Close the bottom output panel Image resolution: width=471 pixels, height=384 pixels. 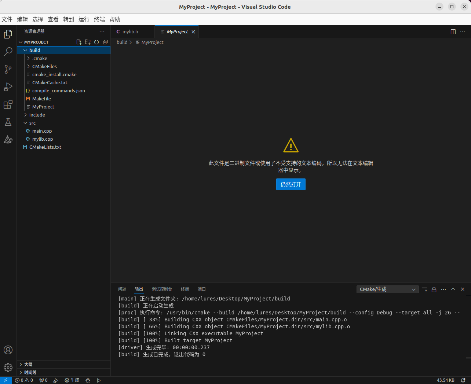point(463,289)
